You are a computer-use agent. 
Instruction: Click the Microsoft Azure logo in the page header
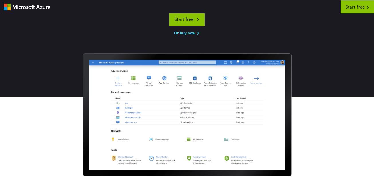tap(27, 7)
